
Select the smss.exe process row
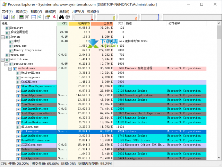103,46
